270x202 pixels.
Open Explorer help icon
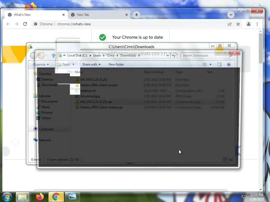click(229, 64)
